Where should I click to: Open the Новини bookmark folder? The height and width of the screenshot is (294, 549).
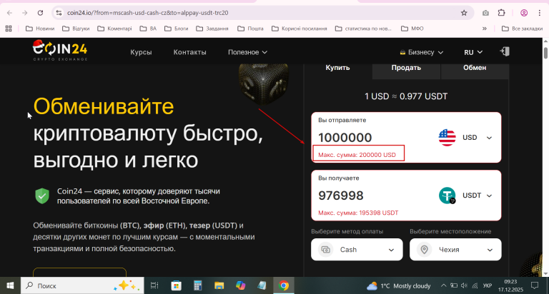click(x=40, y=29)
